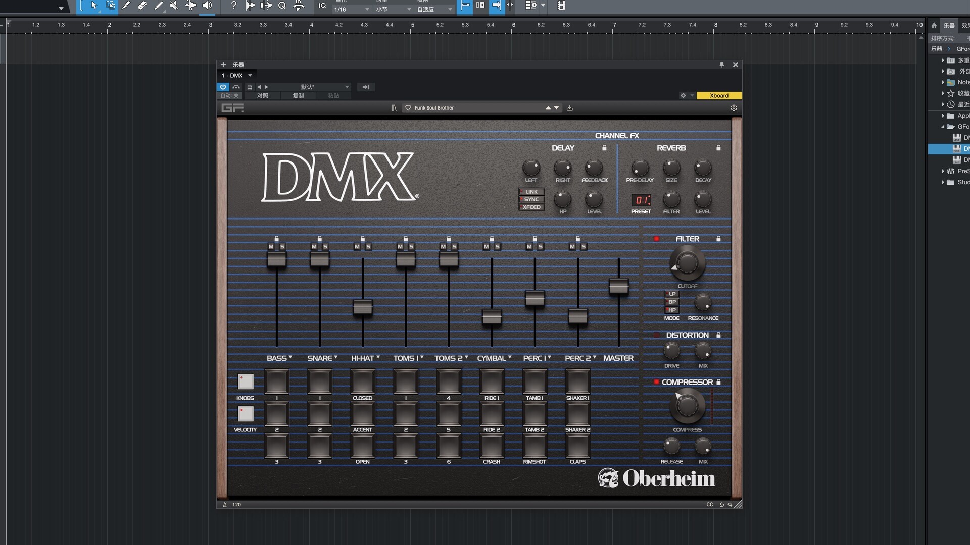The width and height of the screenshot is (970, 545).
Task: Click the preset save download icon
Action: click(x=570, y=108)
